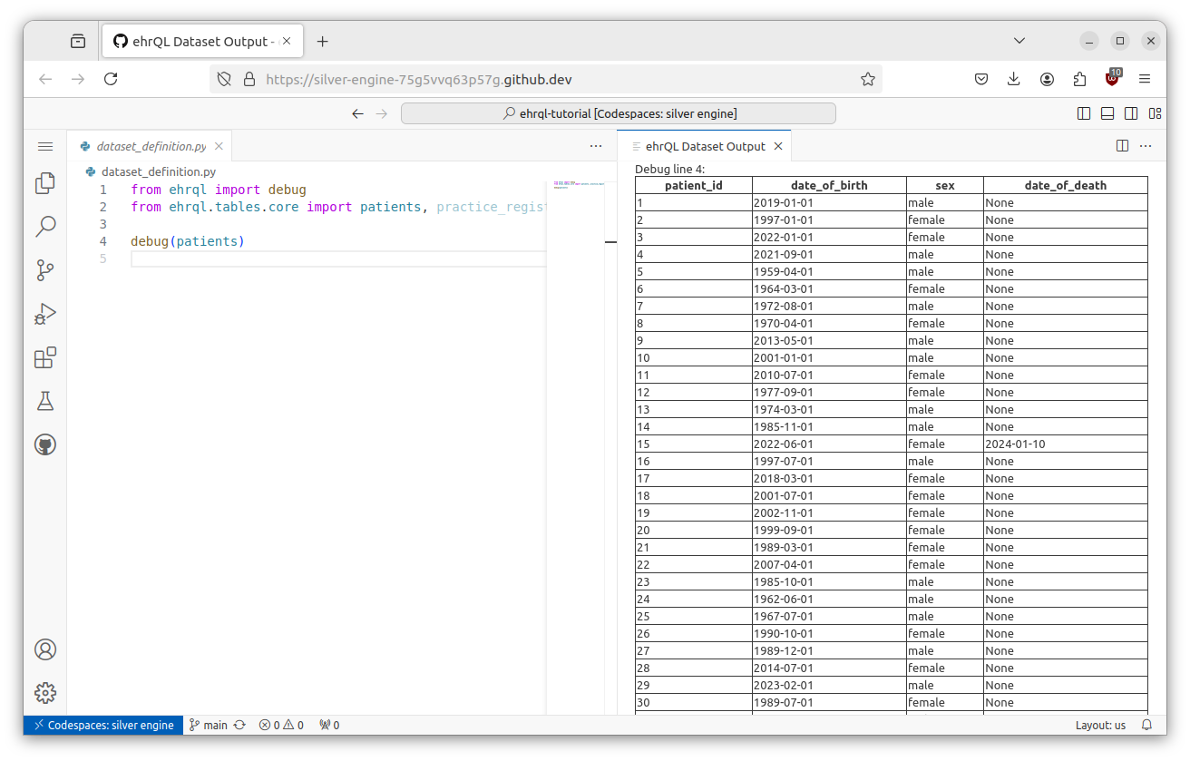This screenshot has width=1190, height=761.
Task: Open Source Control view
Action: 45,270
